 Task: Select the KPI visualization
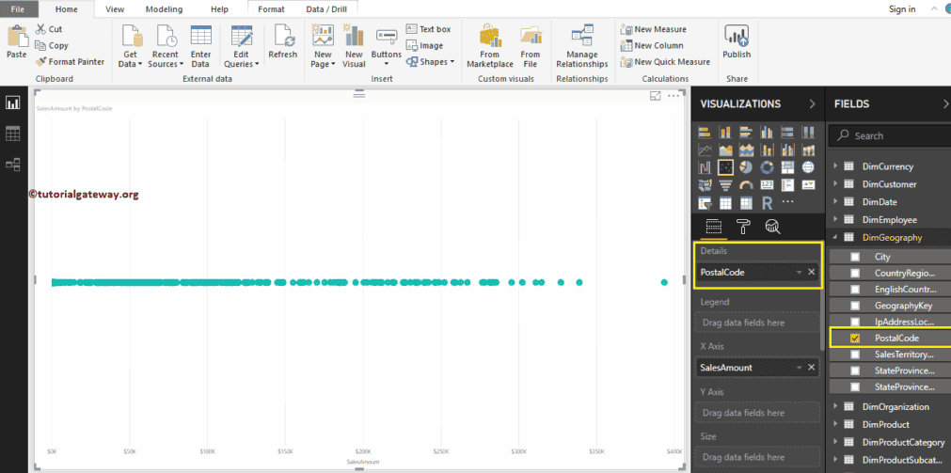click(808, 184)
